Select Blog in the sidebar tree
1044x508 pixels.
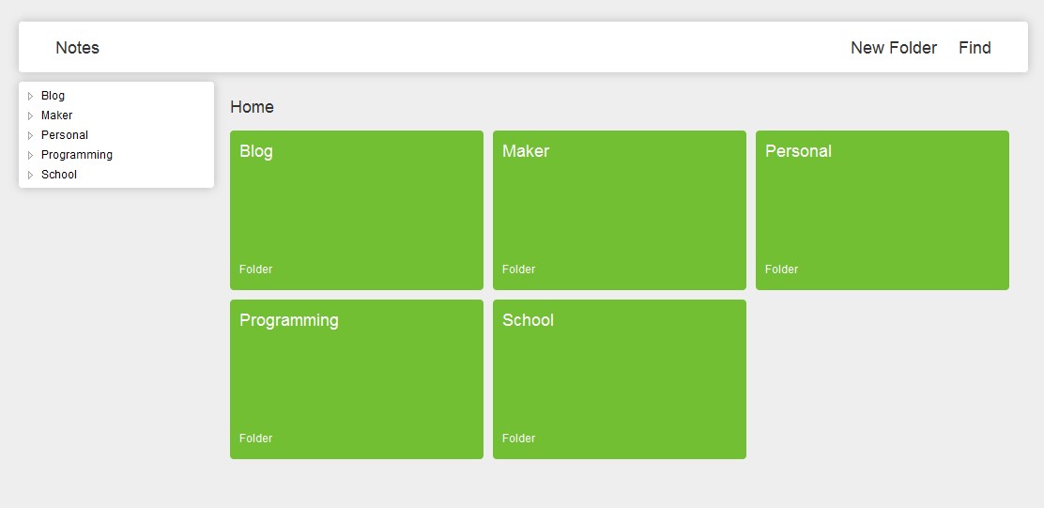(53, 96)
